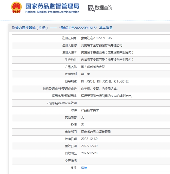Click the 注册人名称 label
The width and height of the screenshot is (170, 174).
pyautogui.click(x=69, y=45)
